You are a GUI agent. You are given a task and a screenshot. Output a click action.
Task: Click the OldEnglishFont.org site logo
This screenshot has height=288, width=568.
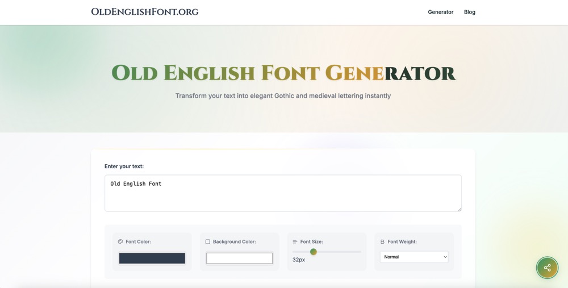pos(145,12)
